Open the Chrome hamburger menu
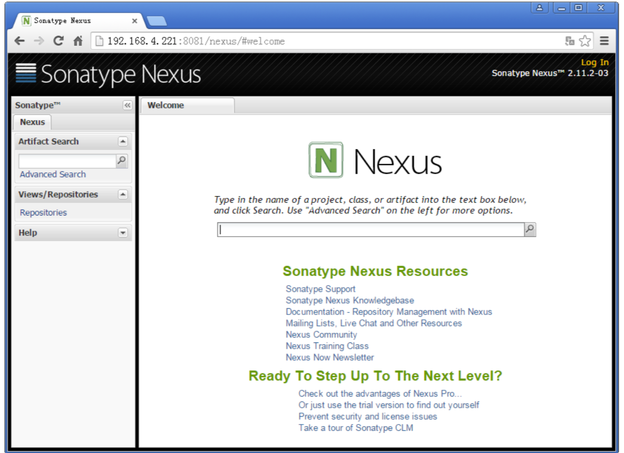 (x=604, y=41)
